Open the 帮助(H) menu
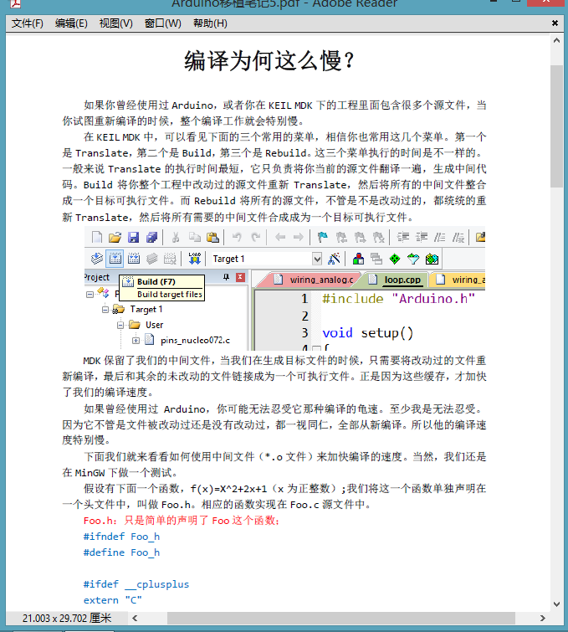The height and width of the screenshot is (632, 568). tap(210, 23)
